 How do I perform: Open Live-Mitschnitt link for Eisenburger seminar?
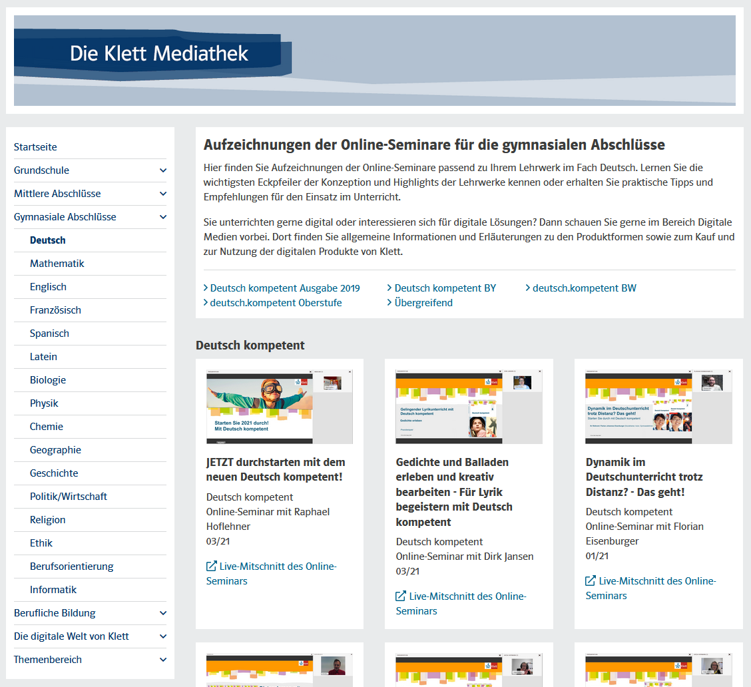(x=651, y=588)
